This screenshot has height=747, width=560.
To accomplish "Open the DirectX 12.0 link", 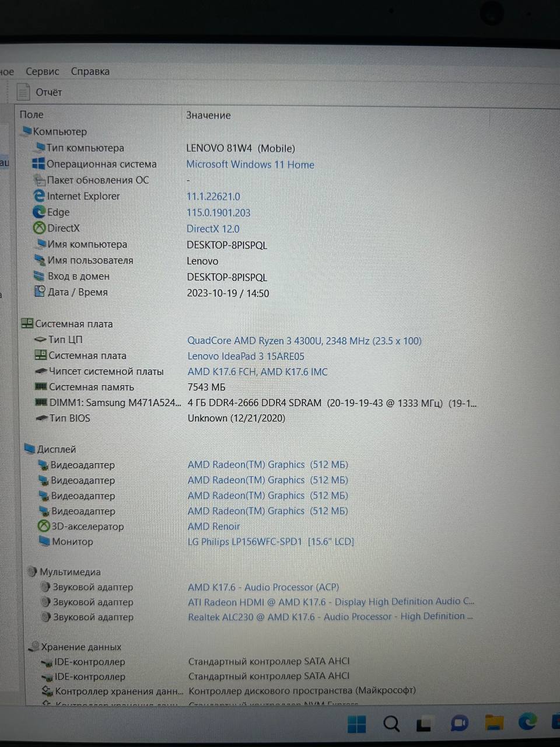I will click(x=213, y=229).
